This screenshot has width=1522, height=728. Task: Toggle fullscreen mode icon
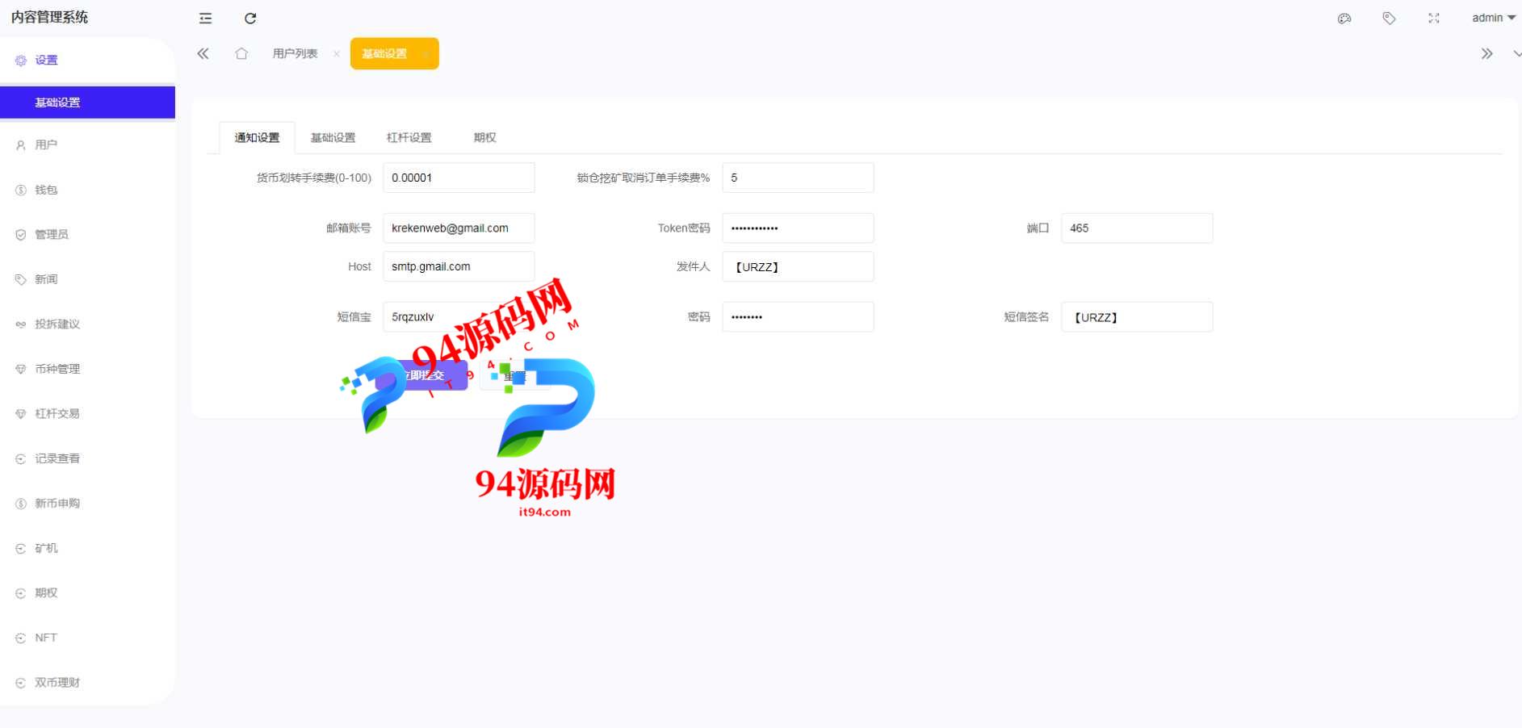pyautogui.click(x=1434, y=18)
